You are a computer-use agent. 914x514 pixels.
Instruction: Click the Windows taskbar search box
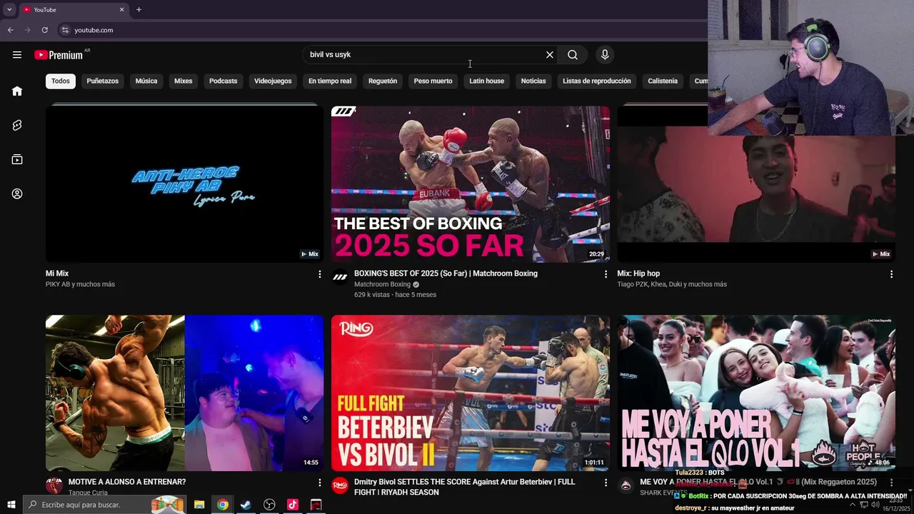(x=104, y=505)
